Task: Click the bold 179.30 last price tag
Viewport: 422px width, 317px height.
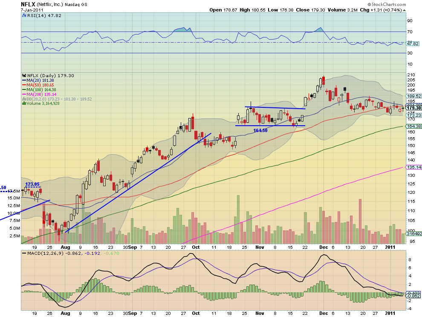Action: point(414,108)
